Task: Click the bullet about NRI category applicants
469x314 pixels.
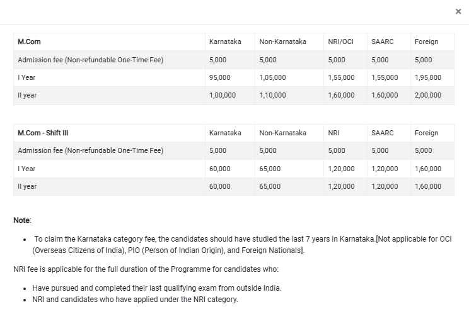Action: (x=136, y=300)
